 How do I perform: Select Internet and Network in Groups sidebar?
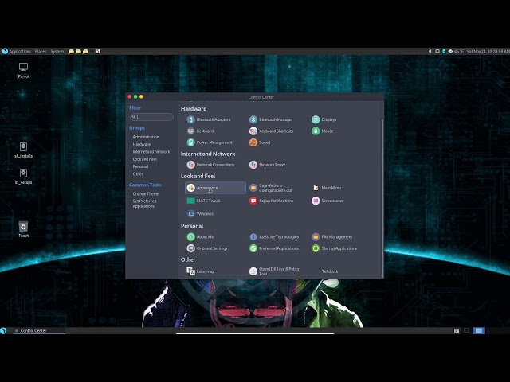151,152
